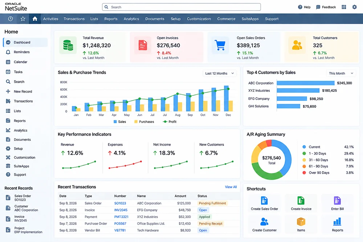Open the Help question mark icon
Screen dimensions: 363x242
(300, 7)
